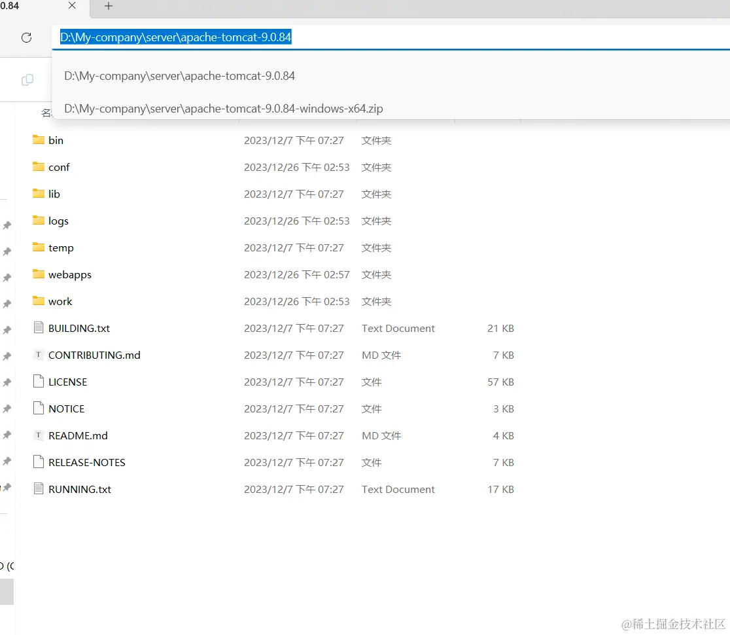The image size is (730, 635).
Task: Click the pin icon beside temp row
Action: (x=7, y=251)
